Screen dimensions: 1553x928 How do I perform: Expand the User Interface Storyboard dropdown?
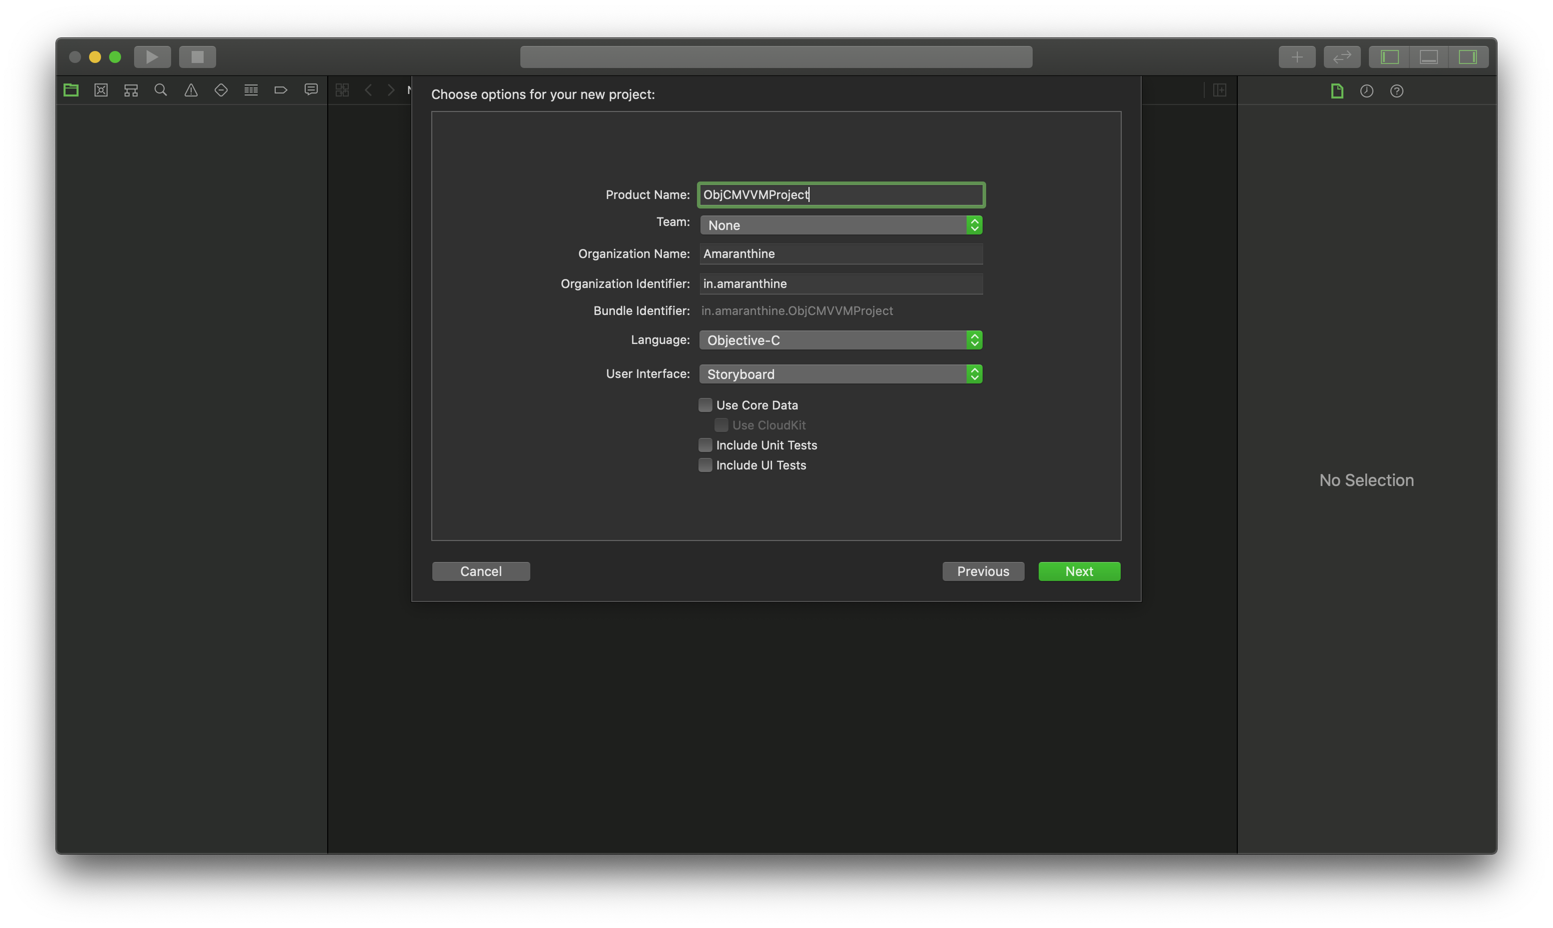(x=841, y=374)
